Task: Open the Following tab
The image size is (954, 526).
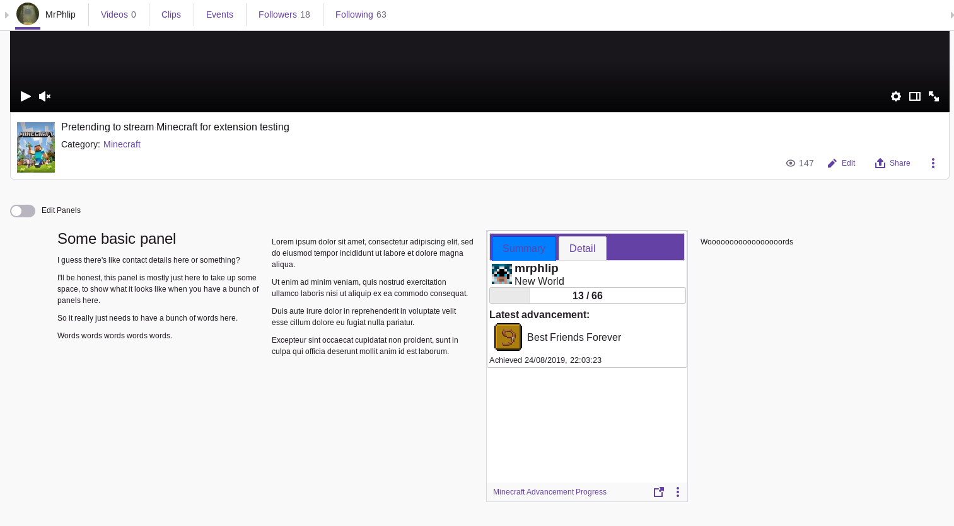Action: click(x=361, y=14)
